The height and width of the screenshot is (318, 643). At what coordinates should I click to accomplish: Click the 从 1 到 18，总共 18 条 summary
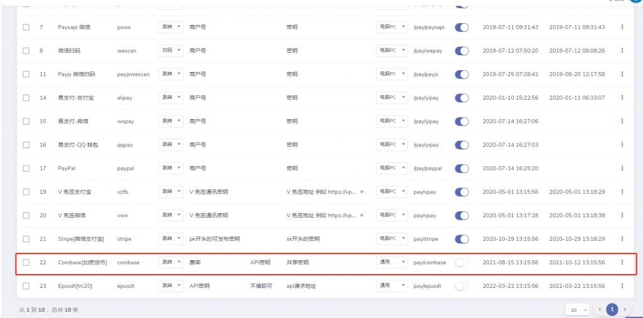coord(49,310)
